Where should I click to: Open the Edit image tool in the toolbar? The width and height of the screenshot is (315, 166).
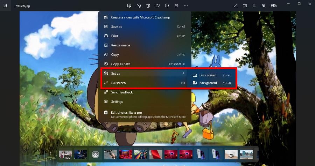click(x=129, y=6)
